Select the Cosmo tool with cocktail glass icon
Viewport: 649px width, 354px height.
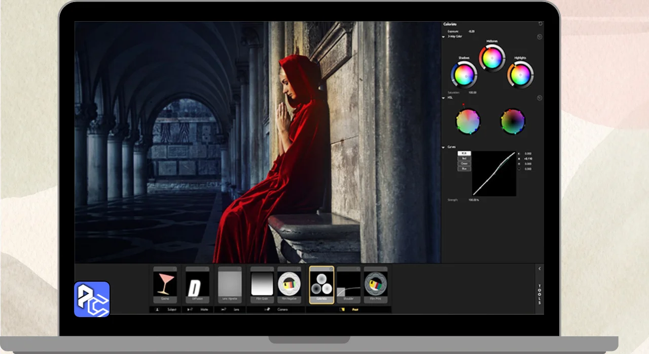(165, 285)
